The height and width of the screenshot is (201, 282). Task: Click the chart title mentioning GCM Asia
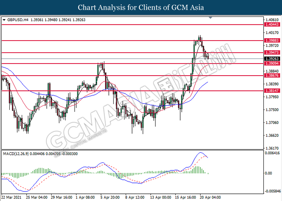click(141, 8)
